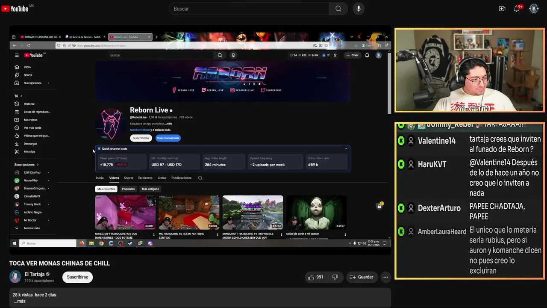In the video, select Inicio in the sidebar
The image size is (547, 308).
[27, 67]
